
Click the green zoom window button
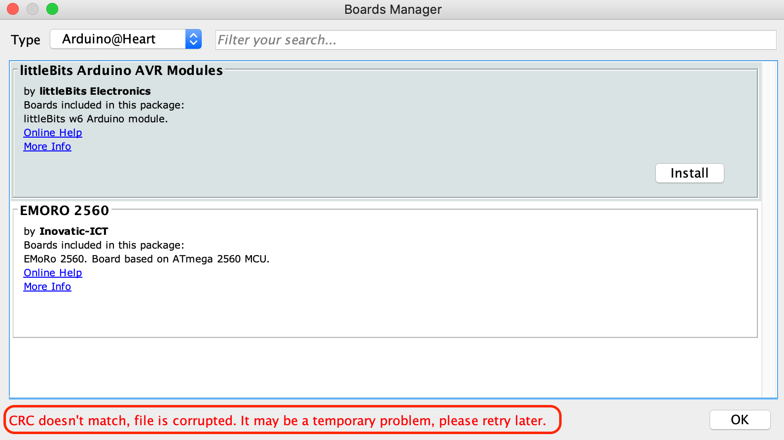point(52,9)
